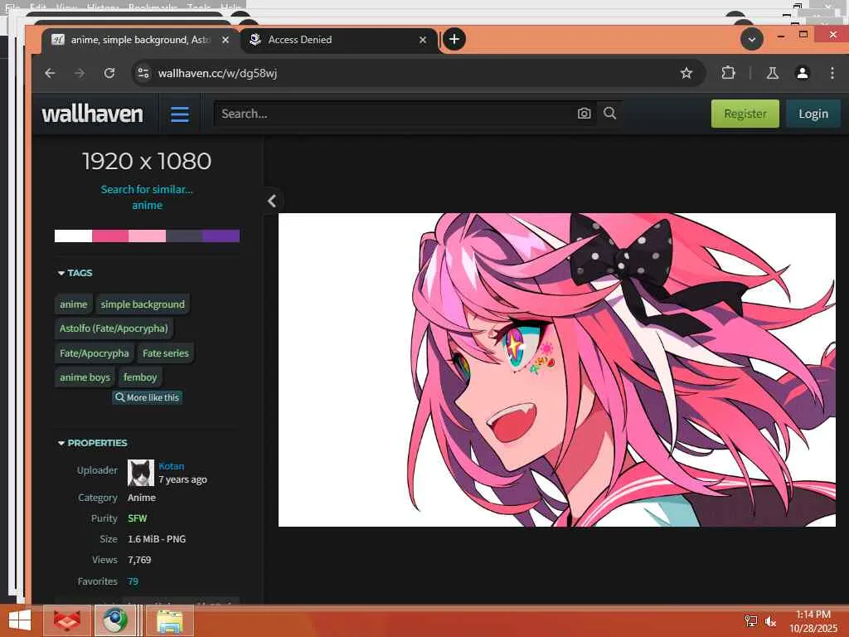This screenshot has width=849, height=637.
Task: Select the anime, simple background tab
Action: point(141,40)
